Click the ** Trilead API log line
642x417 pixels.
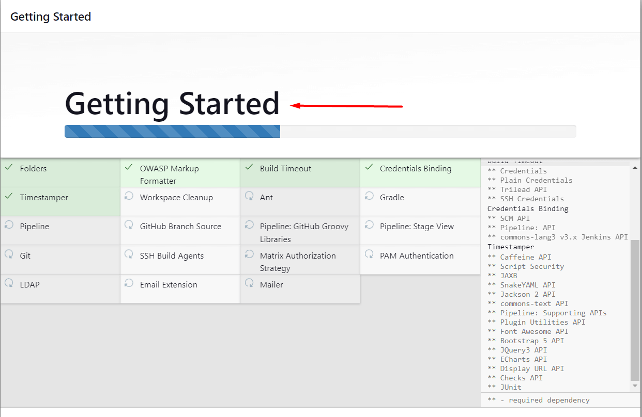click(x=517, y=190)
